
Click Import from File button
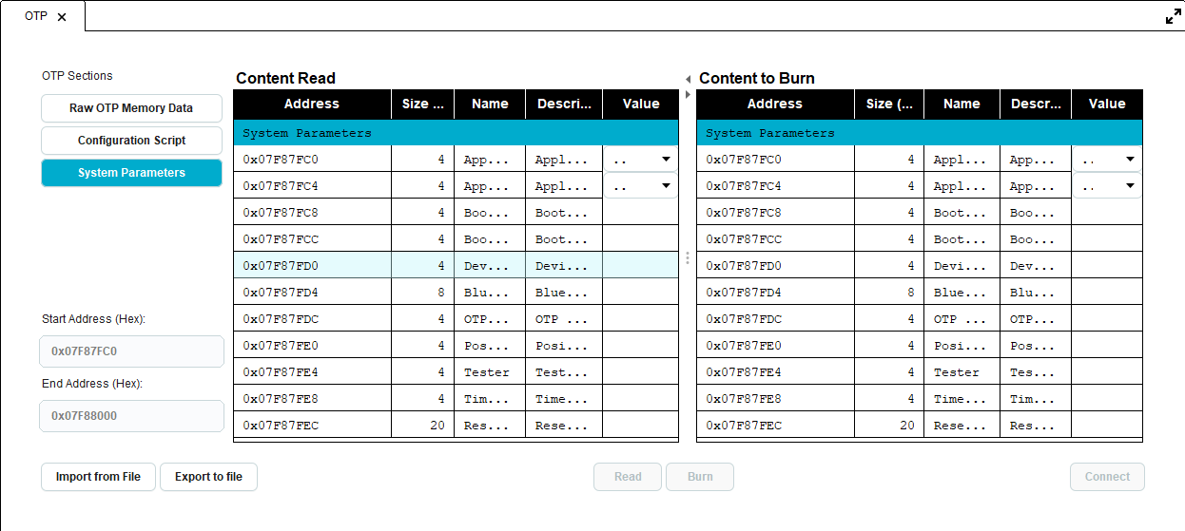point(98,477)
